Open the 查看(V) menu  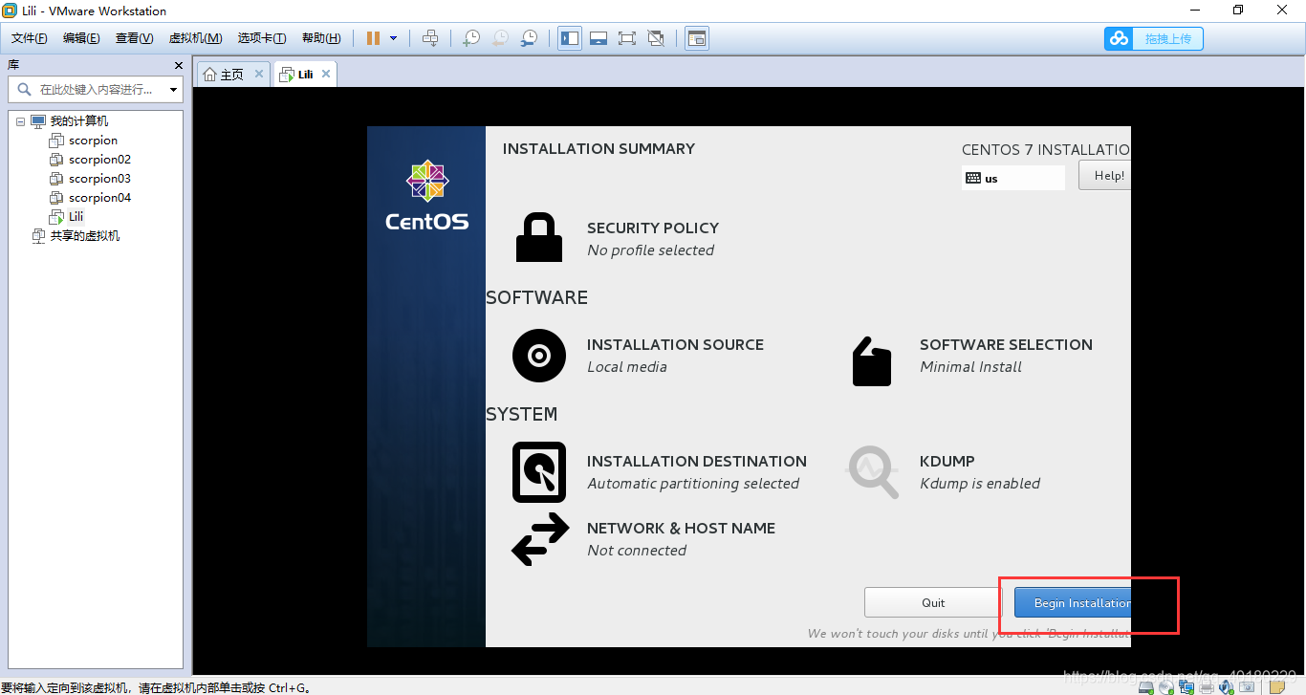[x=134, y=38]
